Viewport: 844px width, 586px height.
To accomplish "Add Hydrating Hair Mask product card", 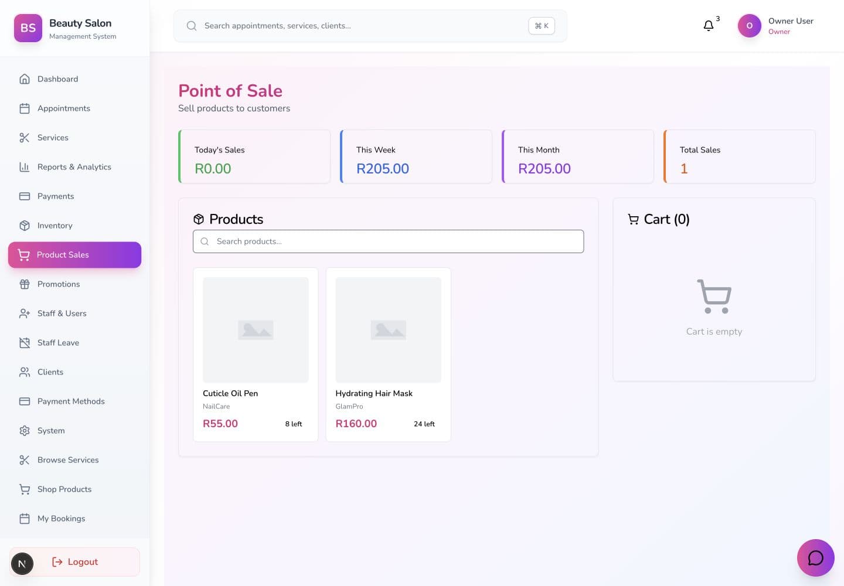I will (388, 355).
